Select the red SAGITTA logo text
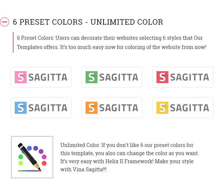 [x=189, y=77]
